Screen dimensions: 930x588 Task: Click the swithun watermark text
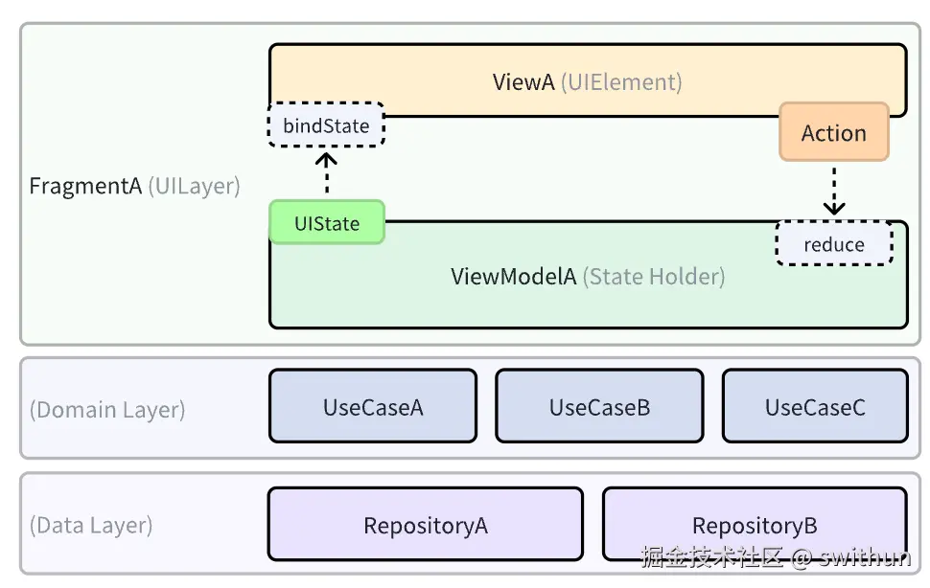point(864,557)
